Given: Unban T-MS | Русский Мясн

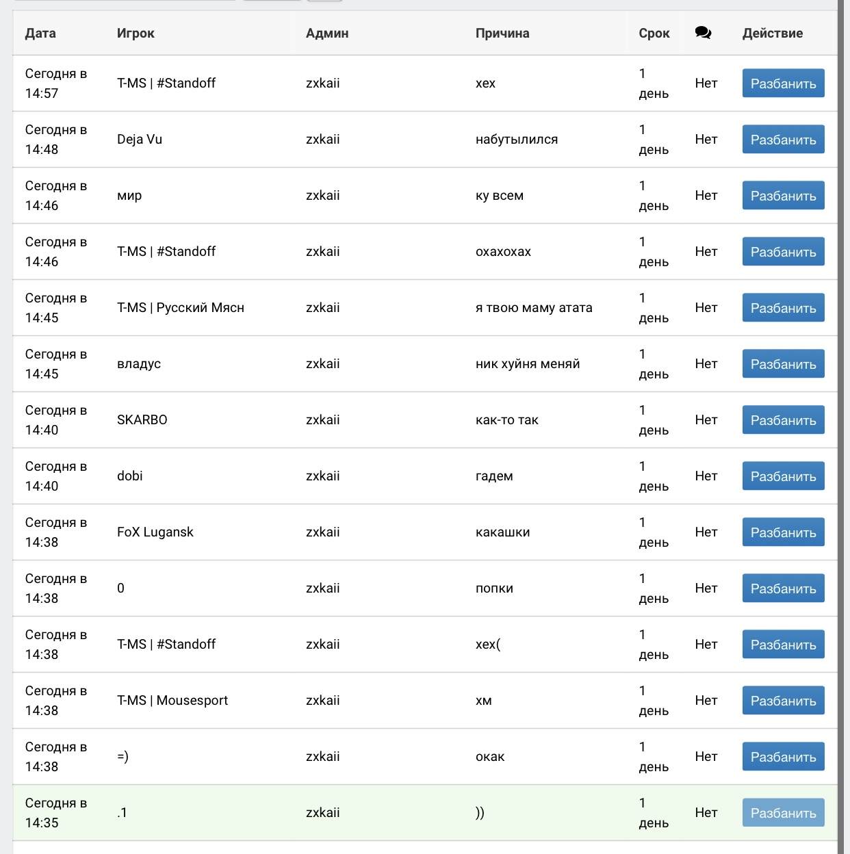Looking at the screenshot, I should coord(783,308).
